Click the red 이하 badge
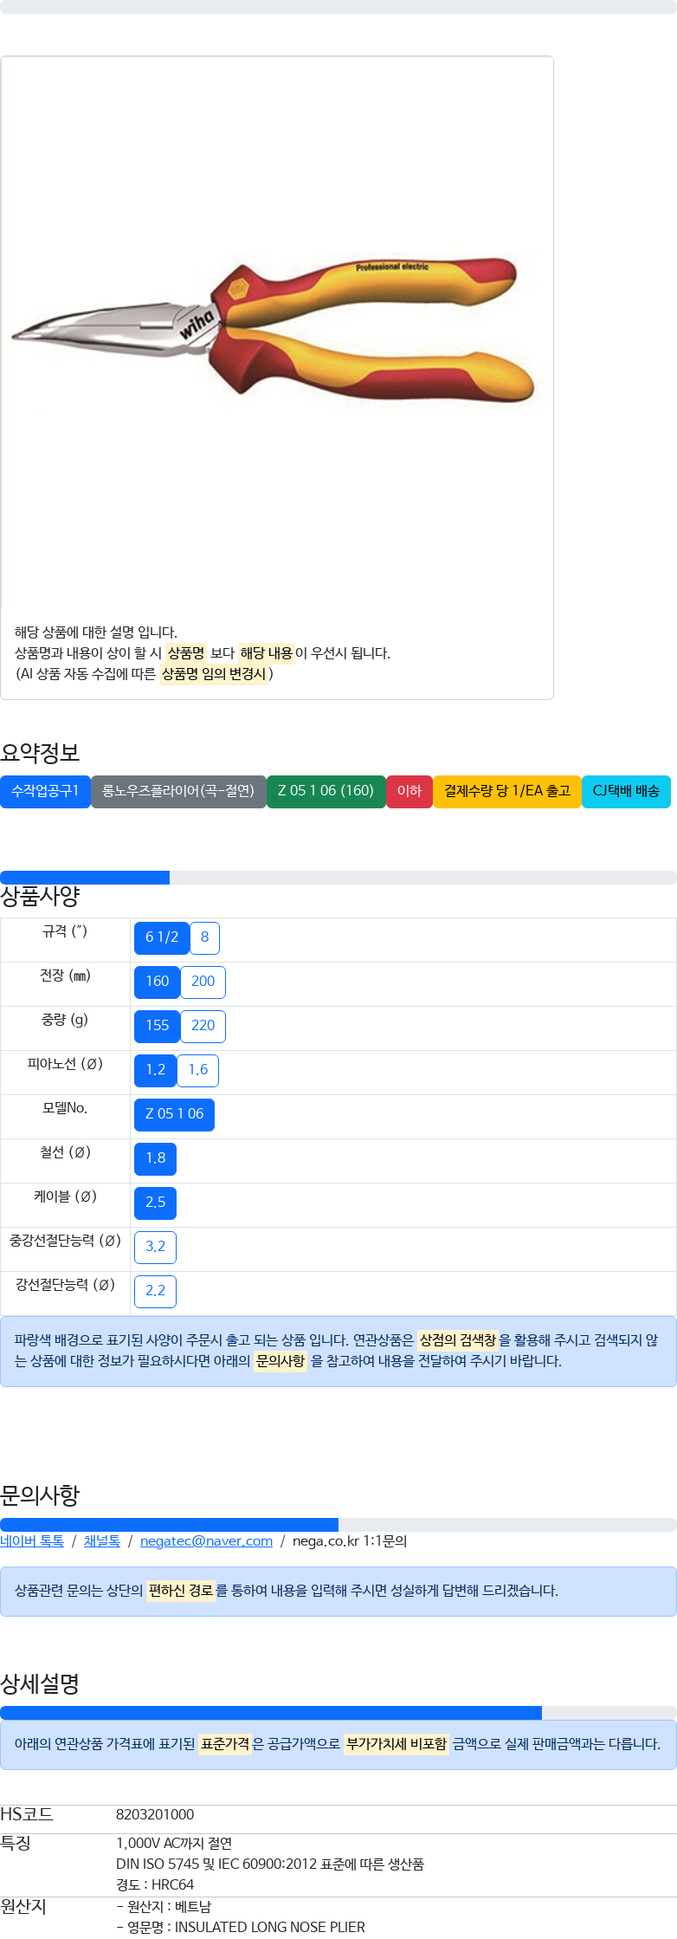This screenshot has height=1939, width=677. [409, 791]
